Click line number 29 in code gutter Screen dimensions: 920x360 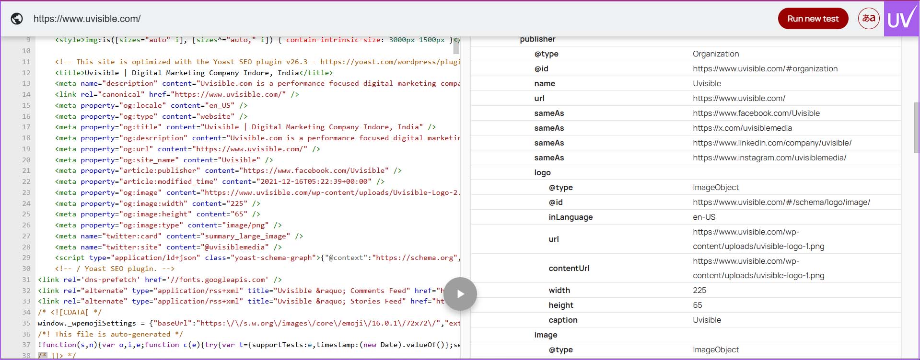point(26,258)
